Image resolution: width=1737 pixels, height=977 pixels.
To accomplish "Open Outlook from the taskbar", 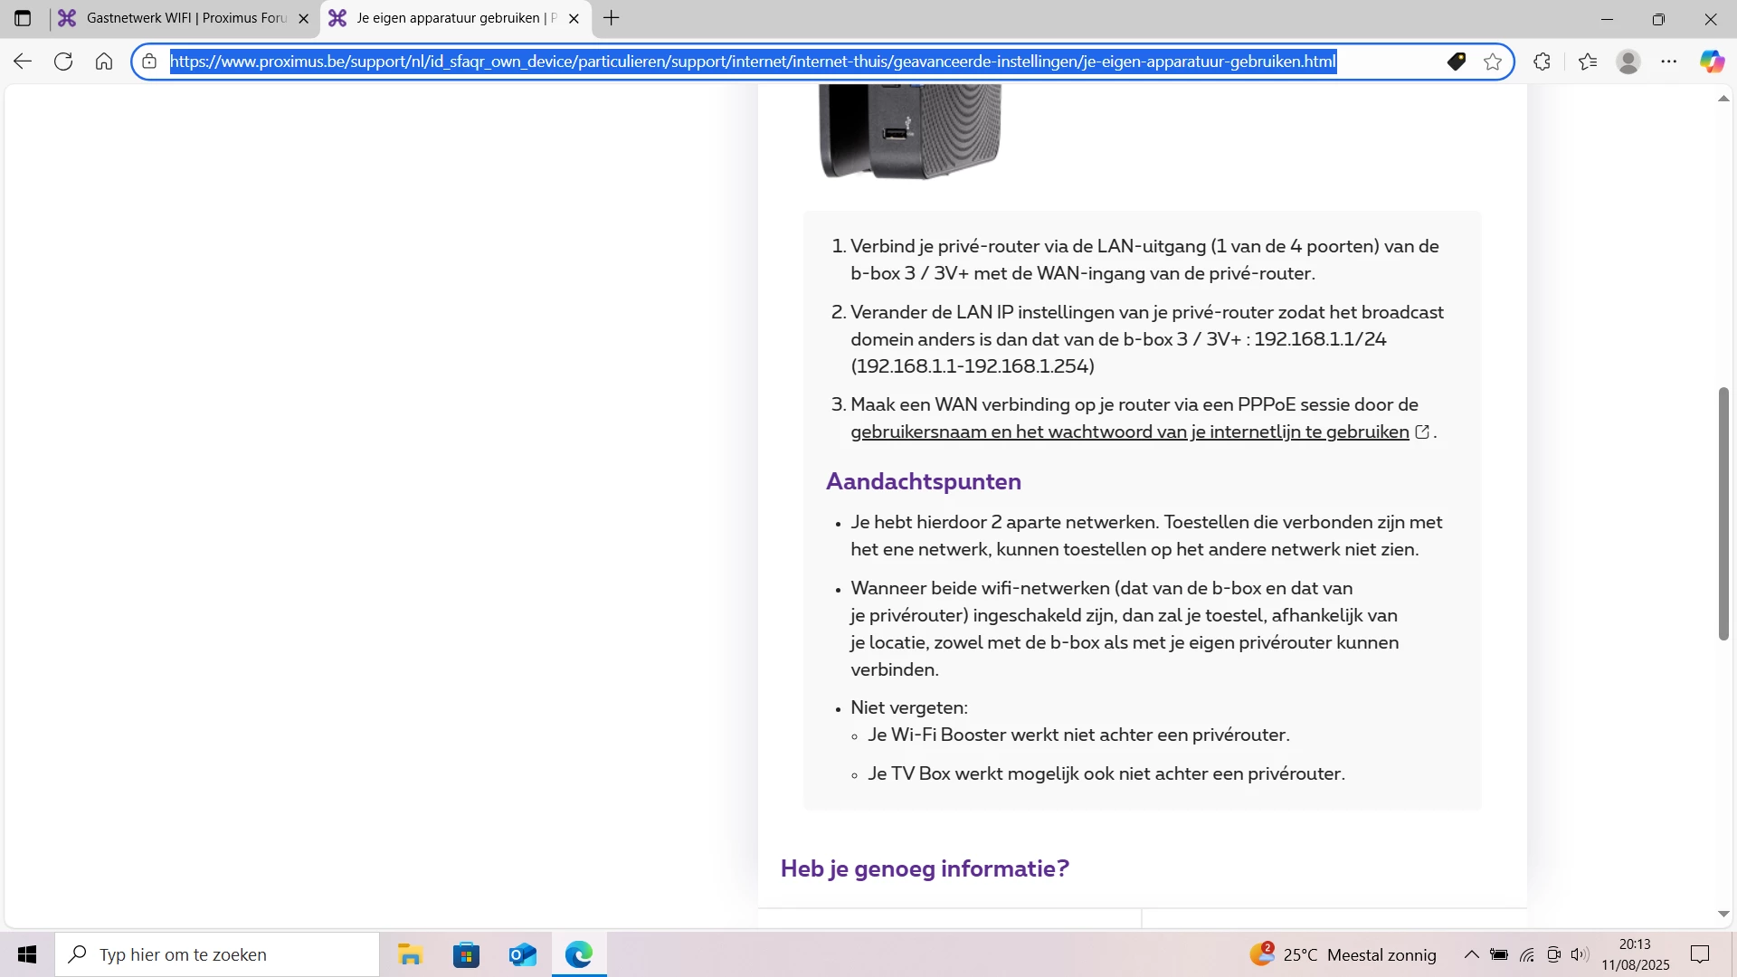I will (523, 954).
